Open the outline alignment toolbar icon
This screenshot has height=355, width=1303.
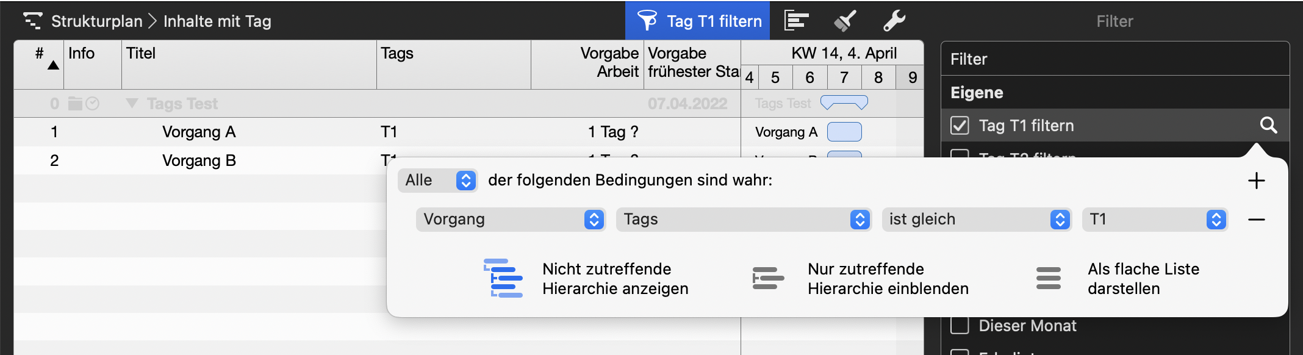click(796, 21)
